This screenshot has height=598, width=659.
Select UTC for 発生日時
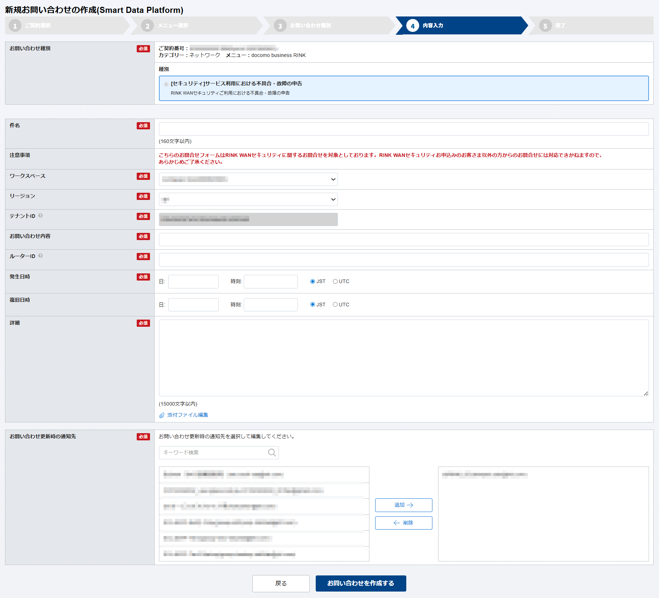click(335, 282)
